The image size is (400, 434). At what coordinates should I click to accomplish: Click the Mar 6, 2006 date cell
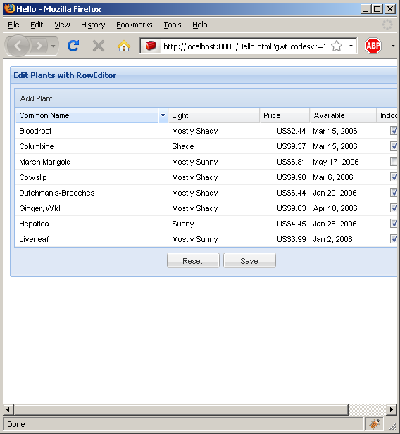(343, 177)
